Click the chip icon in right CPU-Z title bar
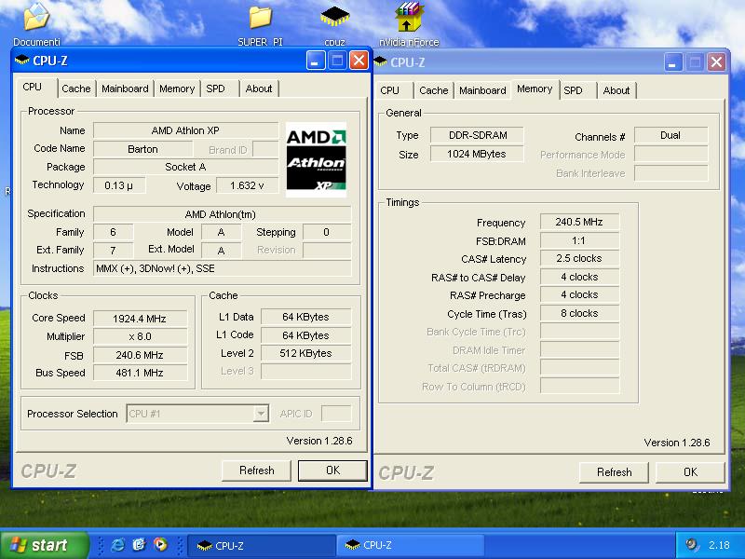Screen dimensions: 745x559 (380, 61)
